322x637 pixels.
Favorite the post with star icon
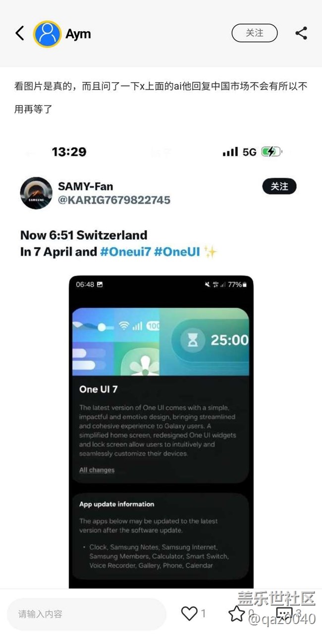[x=236, y=614]
